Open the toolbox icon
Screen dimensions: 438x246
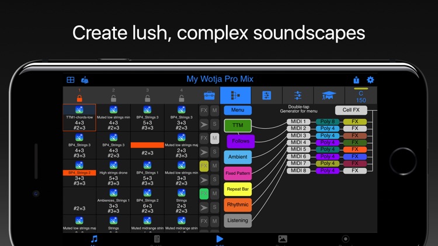(x=209, y=96)
